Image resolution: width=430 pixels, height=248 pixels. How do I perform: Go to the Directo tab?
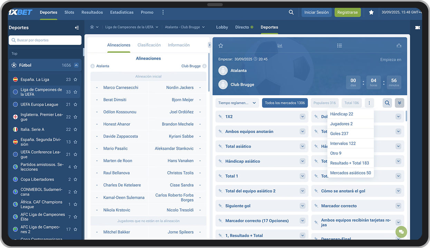pos(244,27)
